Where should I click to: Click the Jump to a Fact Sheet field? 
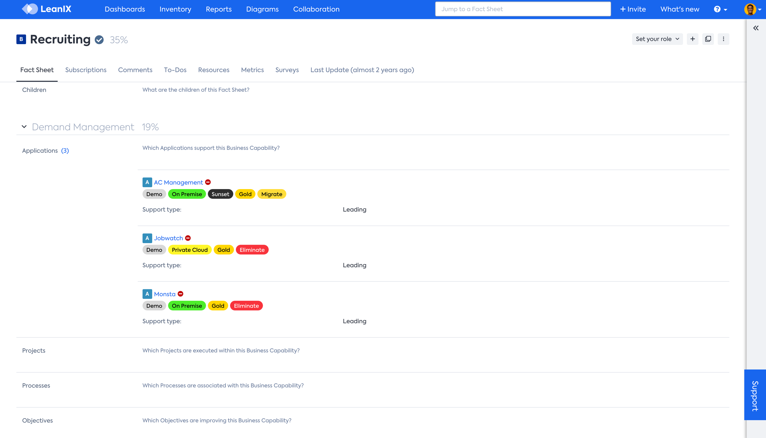click(x=523, y=9)
